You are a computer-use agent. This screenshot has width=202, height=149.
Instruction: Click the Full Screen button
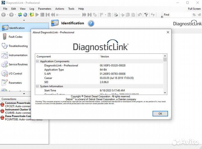(194, 9)
